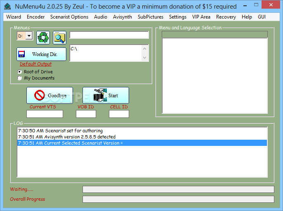Open the Help menu
This screenshot has height=211, width=283.
[247, 17]
